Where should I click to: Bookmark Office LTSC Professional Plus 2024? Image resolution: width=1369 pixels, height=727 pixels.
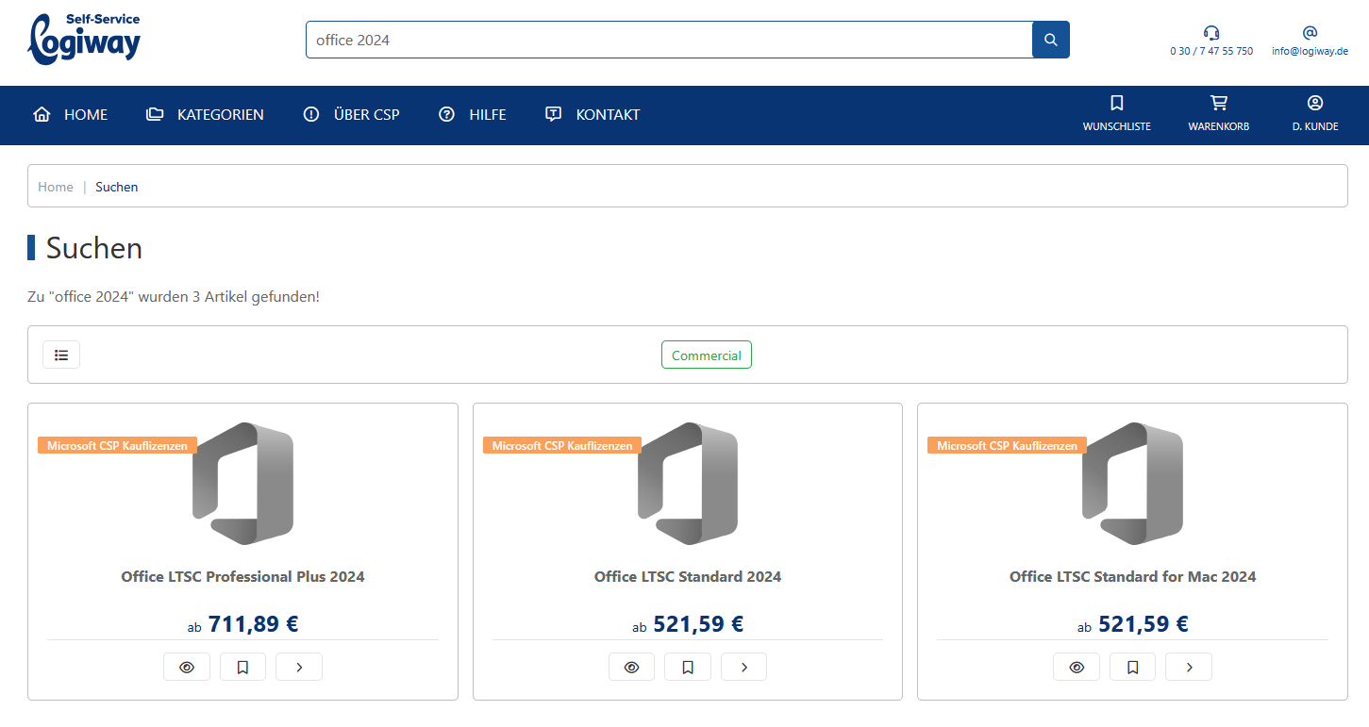click(x=242, y=667)
